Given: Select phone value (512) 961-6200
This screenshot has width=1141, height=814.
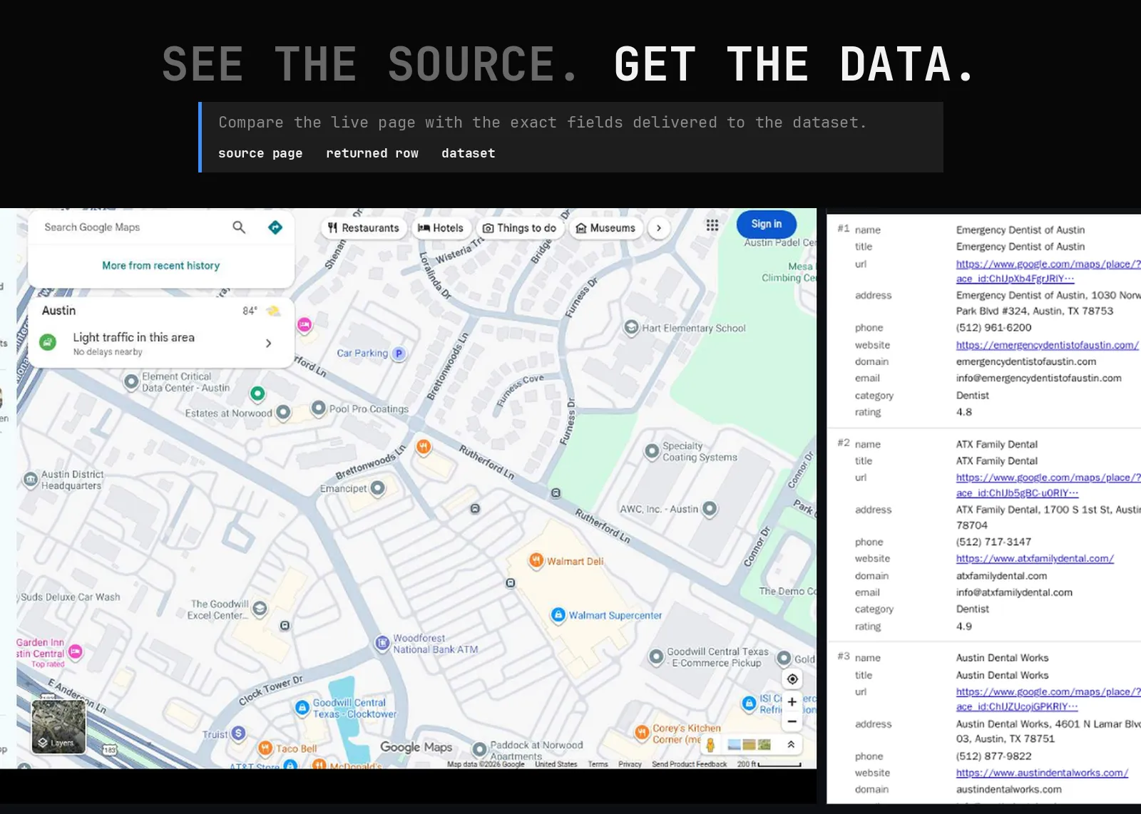Looking at the screenshot, I should point(993,328).
